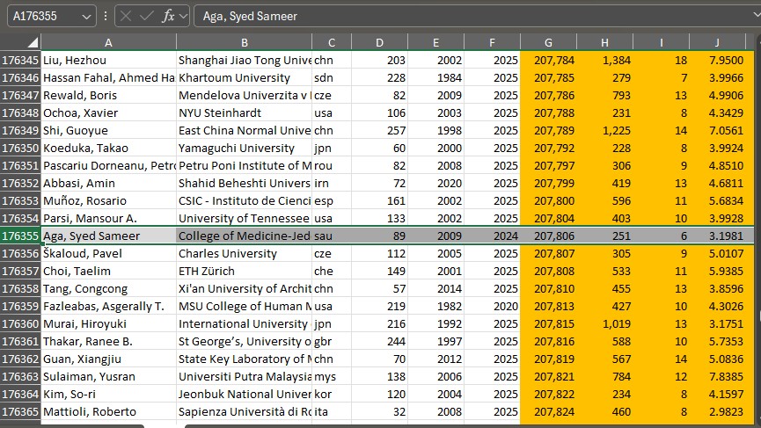The image size is (761, 428).
Task: Select column J header
Action: coord(717,43)
